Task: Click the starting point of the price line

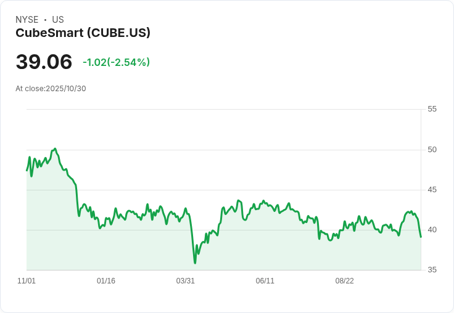Action: click(x=27, y=170)
